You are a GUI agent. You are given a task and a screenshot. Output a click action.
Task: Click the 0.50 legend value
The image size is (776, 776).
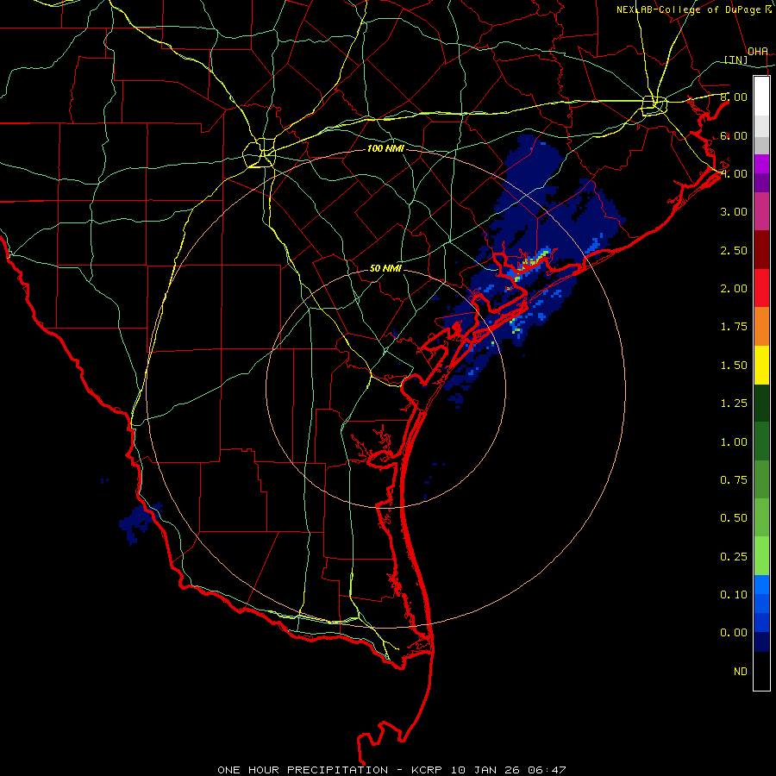pyautogui.click(x=734, y=518)
